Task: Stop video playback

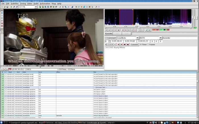Action: pos(7,69)
